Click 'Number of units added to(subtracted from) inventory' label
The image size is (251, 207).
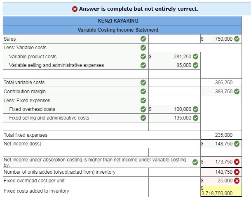click(x=59, y=172)
